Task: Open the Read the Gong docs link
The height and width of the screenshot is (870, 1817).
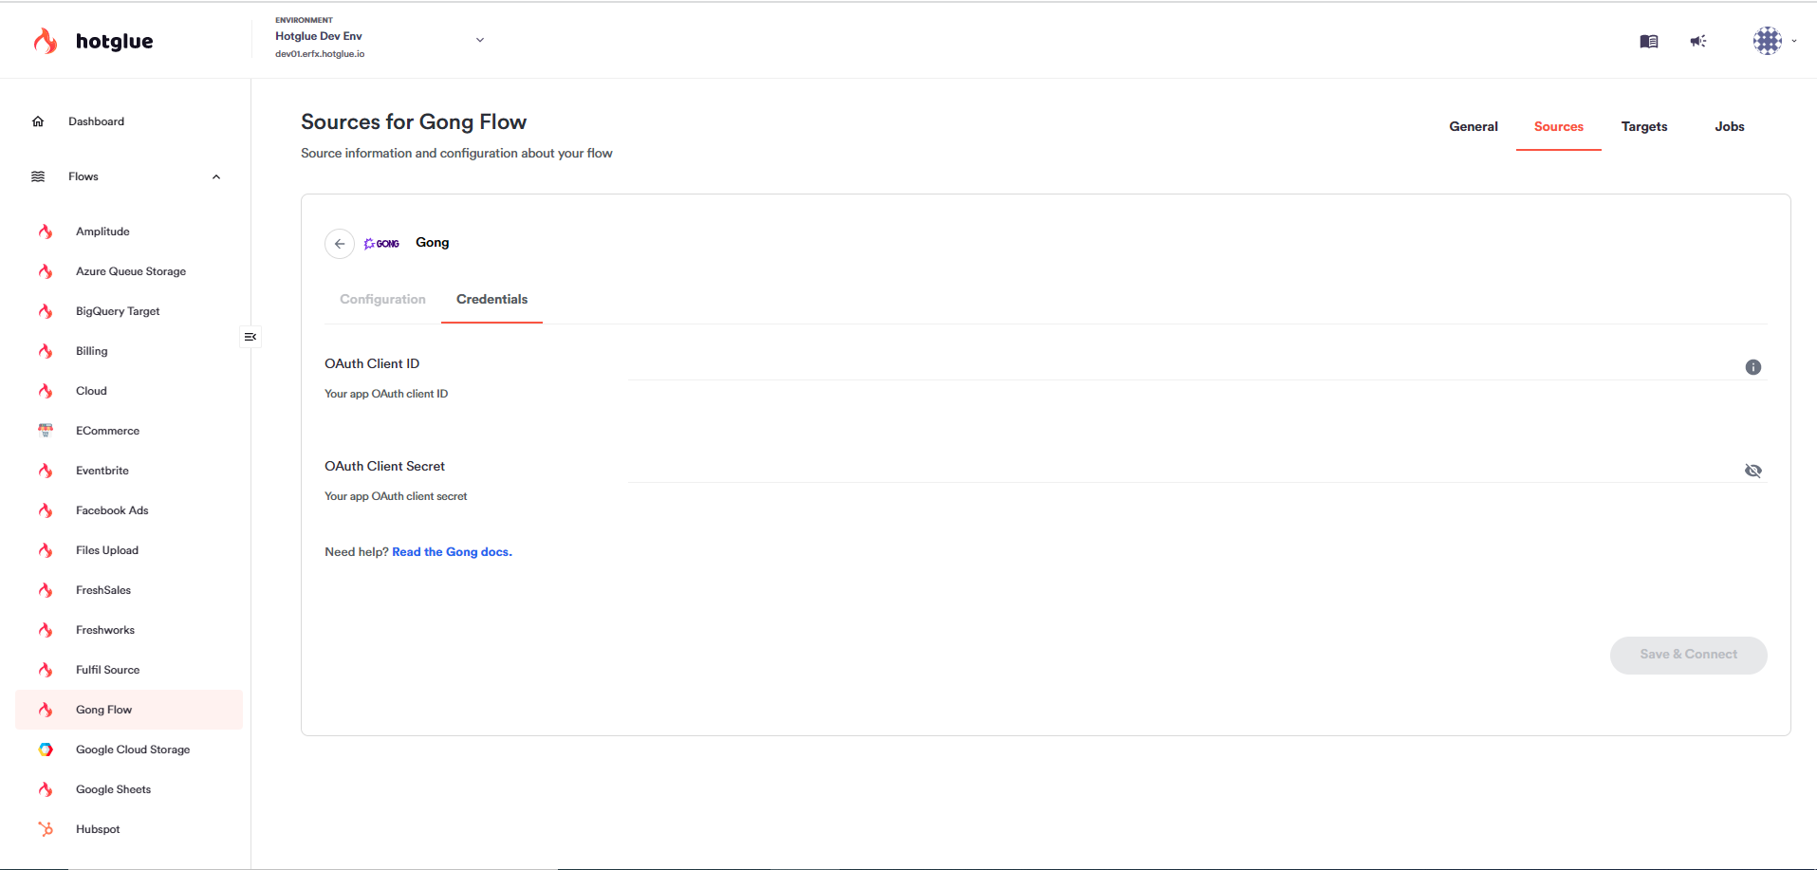Action: point(452,552)
